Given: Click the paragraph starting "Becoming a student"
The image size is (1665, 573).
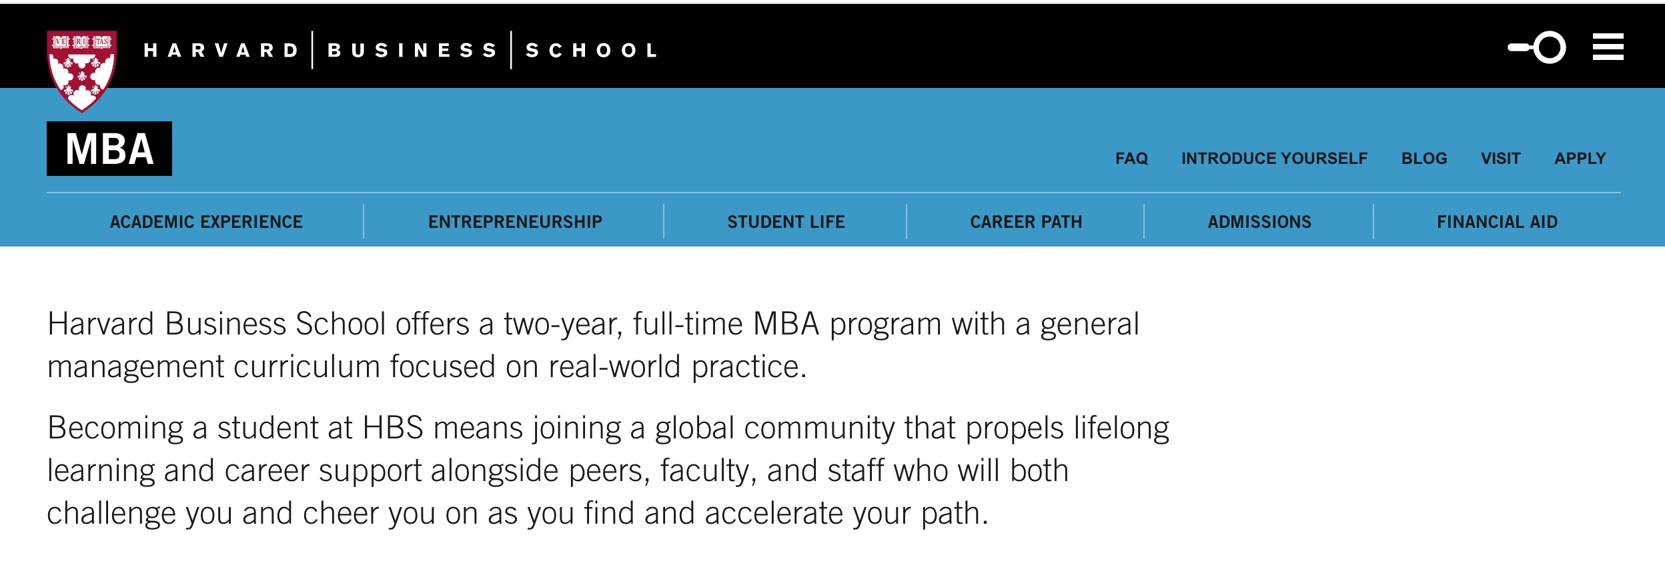Looking at the screenshot, I should [x=607, y=470].
